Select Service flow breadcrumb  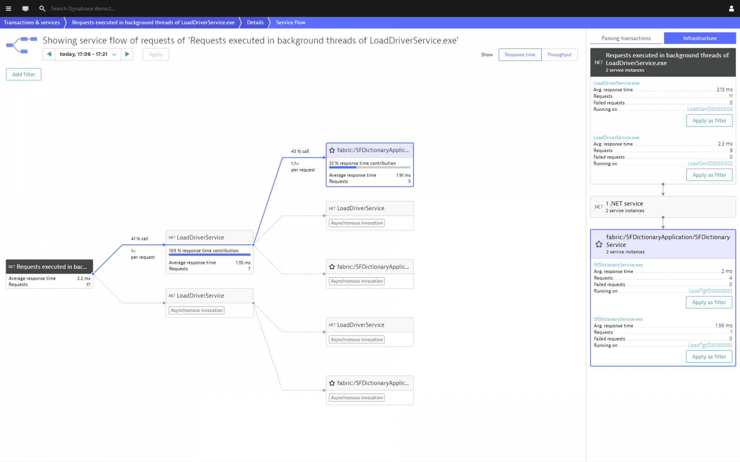pos(290,22)
